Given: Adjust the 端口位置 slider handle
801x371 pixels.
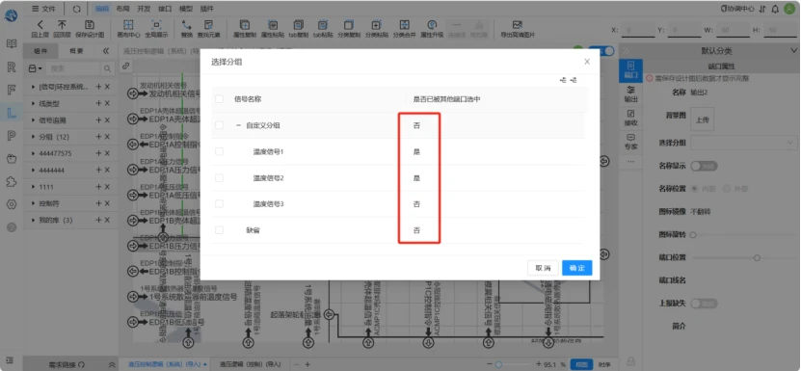Looking at the screenshot, I should (757, 257).
